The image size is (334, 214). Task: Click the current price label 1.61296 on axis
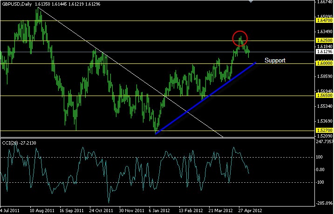click(324, 52)
